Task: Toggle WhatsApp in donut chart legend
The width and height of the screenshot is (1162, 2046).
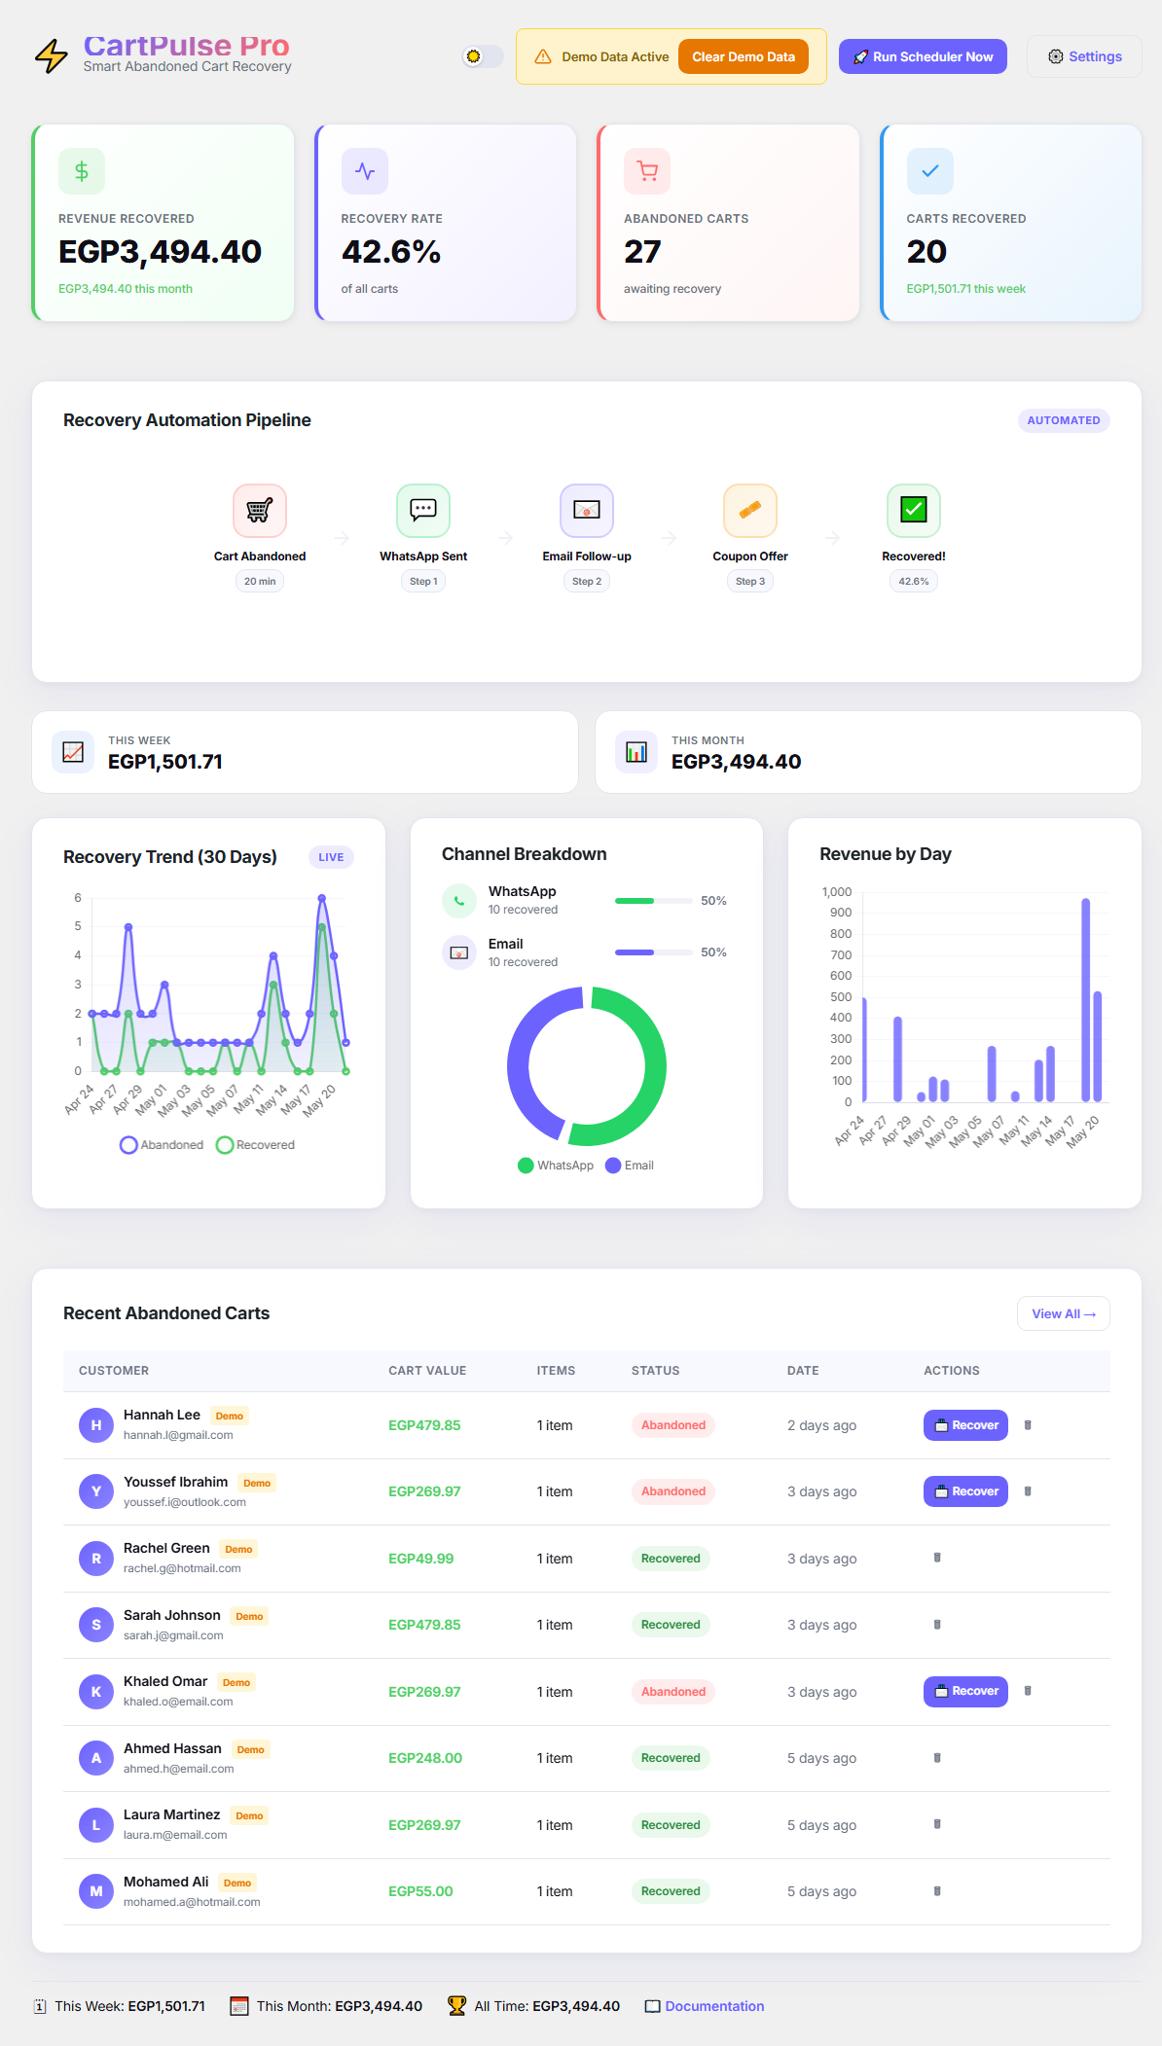Action: click(556, 1166)
